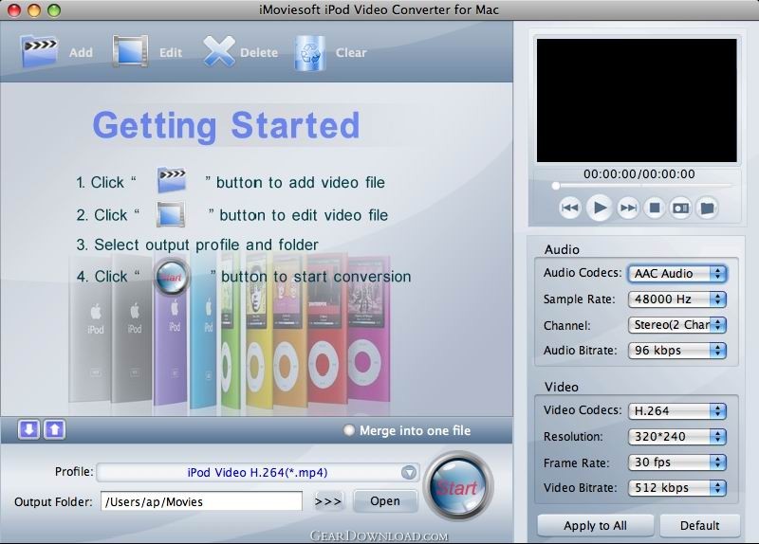
Task: Play the video preview
Action: 600,208
